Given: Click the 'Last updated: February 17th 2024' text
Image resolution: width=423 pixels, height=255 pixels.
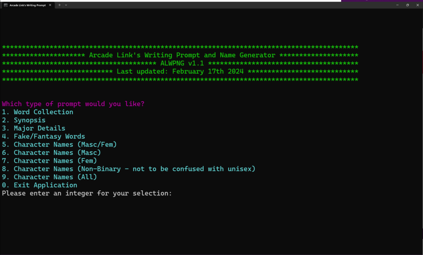Looking at the screenshot, I should (180, 72).
